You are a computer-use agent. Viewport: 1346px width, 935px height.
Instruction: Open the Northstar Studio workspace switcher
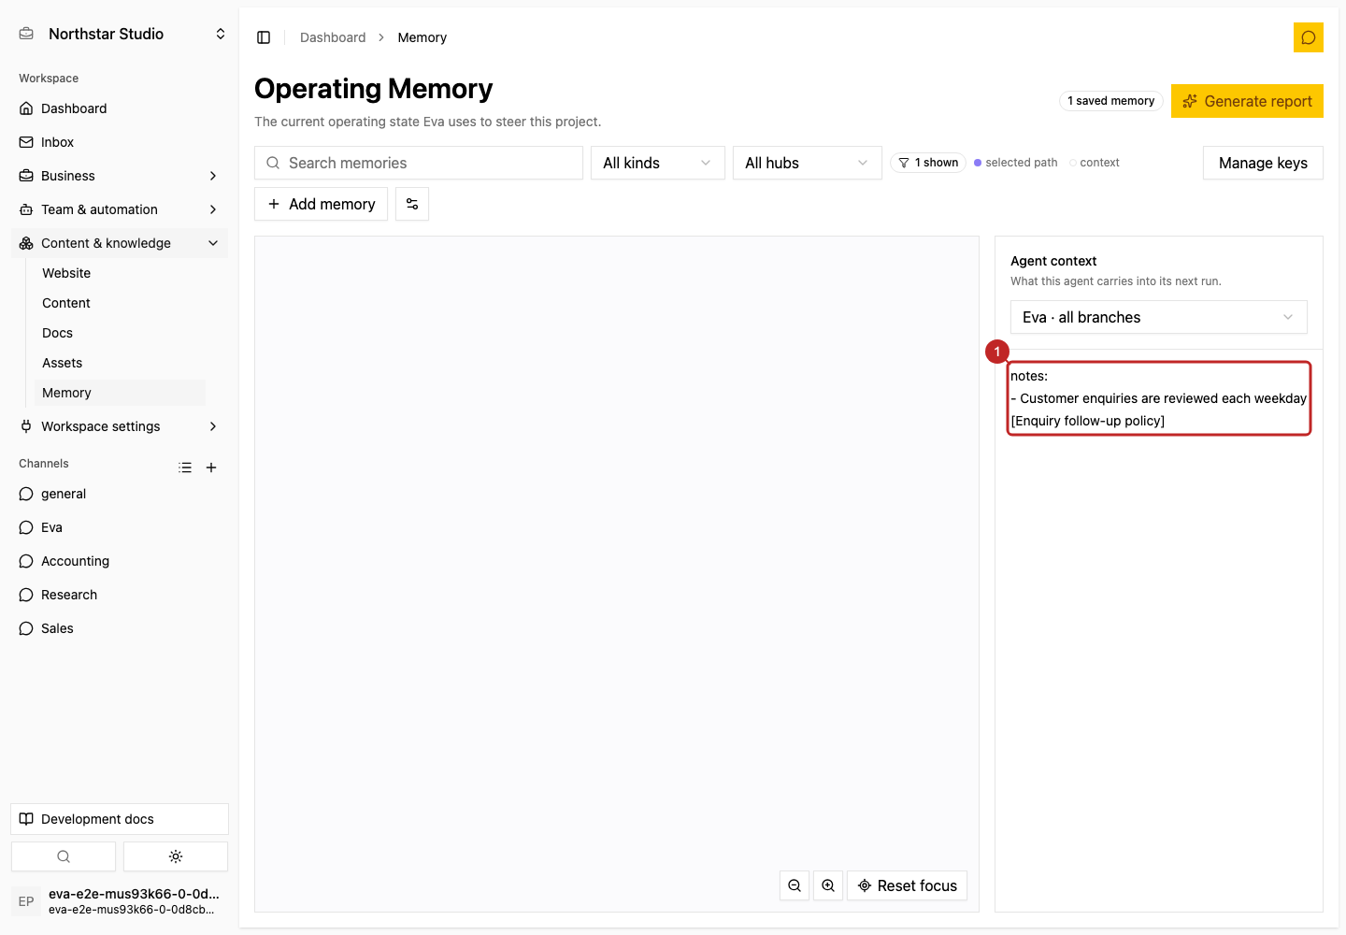(122, 34)
